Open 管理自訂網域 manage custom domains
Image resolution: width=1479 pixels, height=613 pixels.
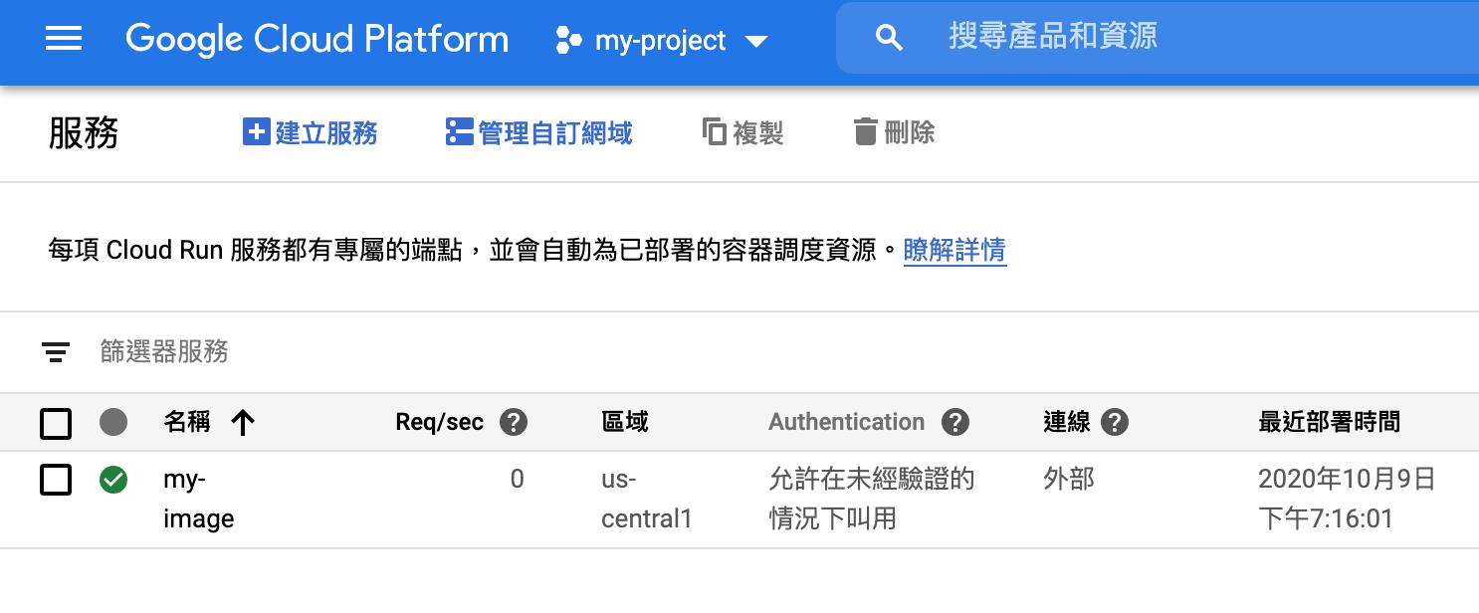538,132
